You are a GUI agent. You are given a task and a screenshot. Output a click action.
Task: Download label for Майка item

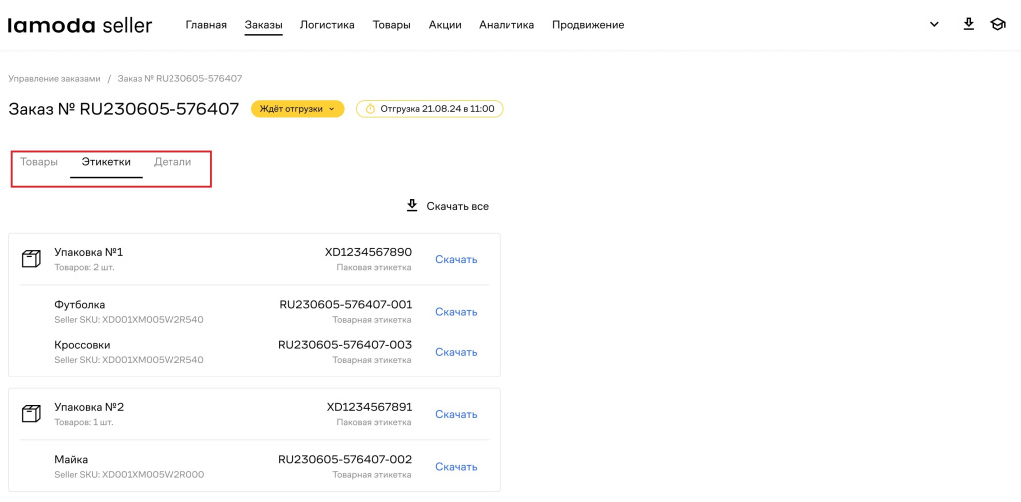pos(456,467)
